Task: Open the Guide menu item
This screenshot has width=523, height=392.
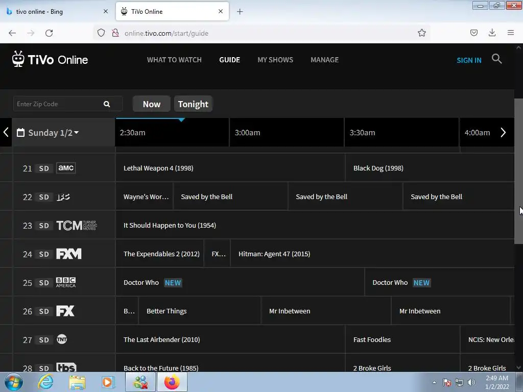Action: 229,60
